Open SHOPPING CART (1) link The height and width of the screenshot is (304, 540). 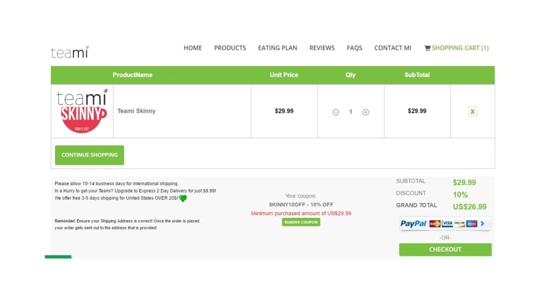pyautogui.click(x=460, y=48)
